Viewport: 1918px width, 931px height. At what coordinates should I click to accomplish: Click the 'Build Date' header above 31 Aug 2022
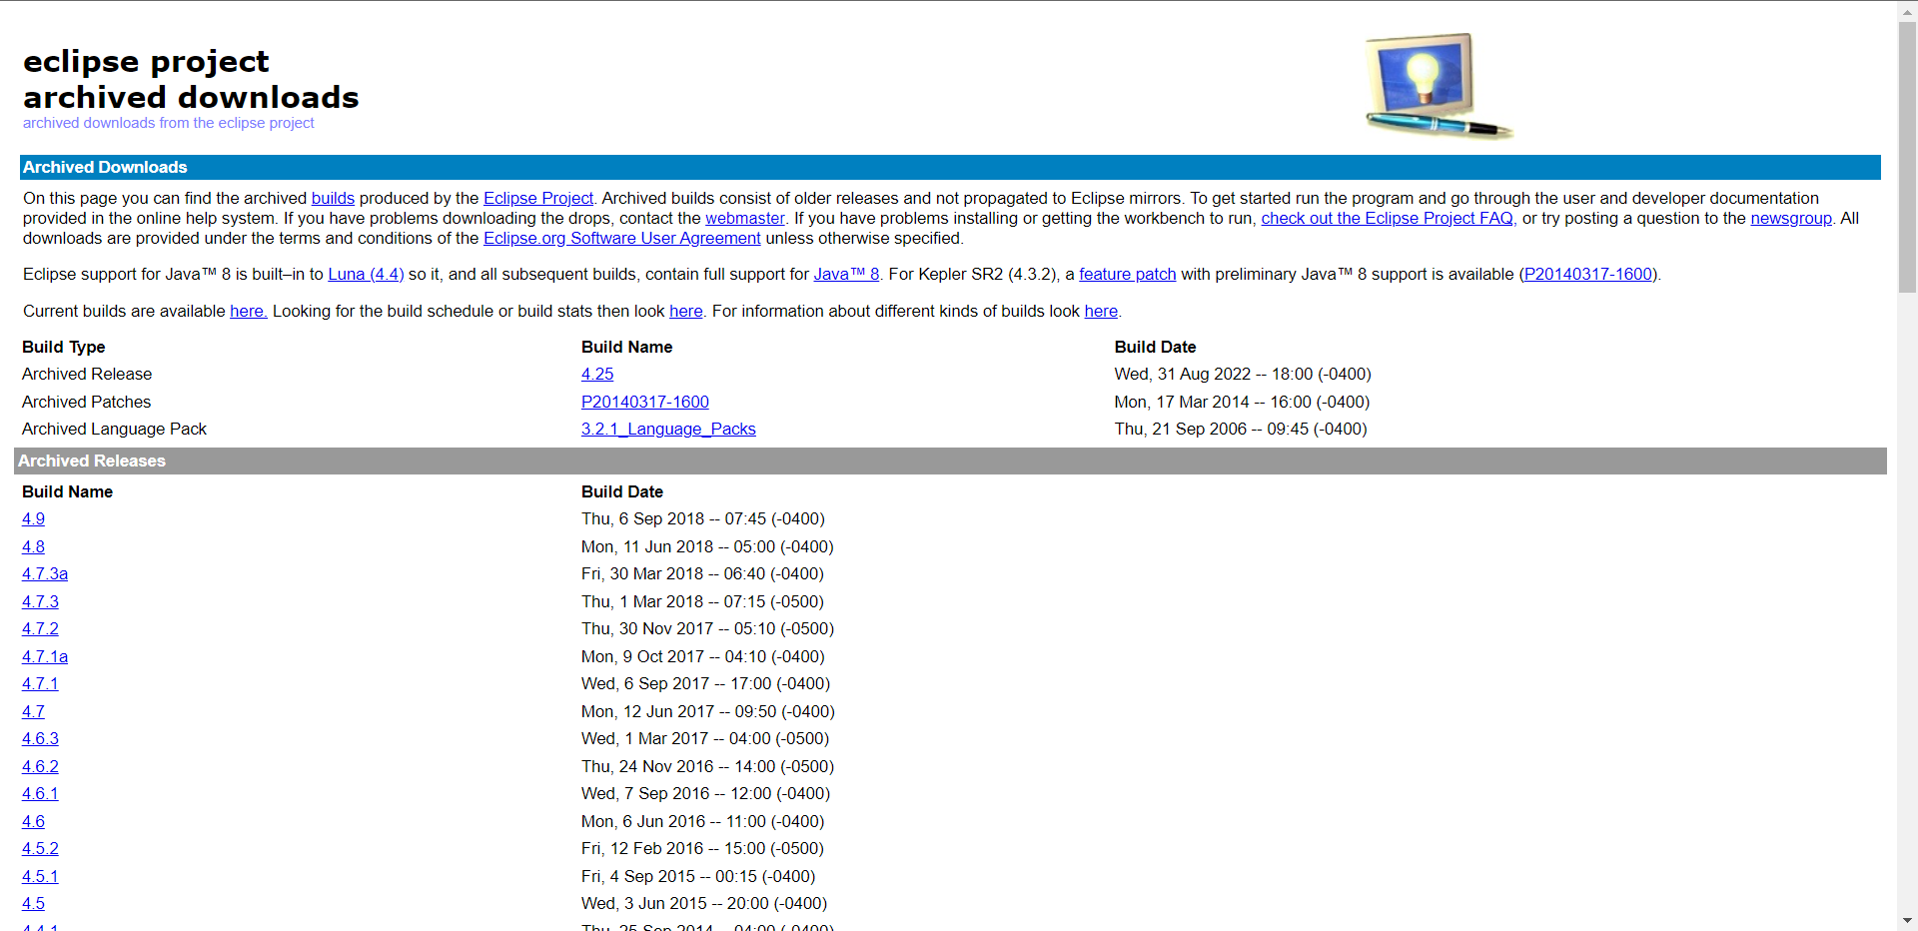click(x=1155, y=347)
